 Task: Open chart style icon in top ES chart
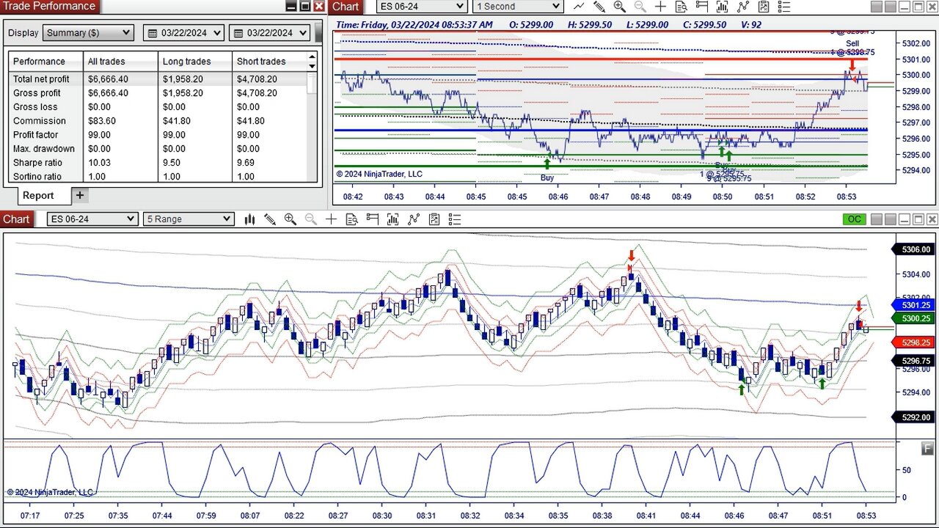pos(579,7)
